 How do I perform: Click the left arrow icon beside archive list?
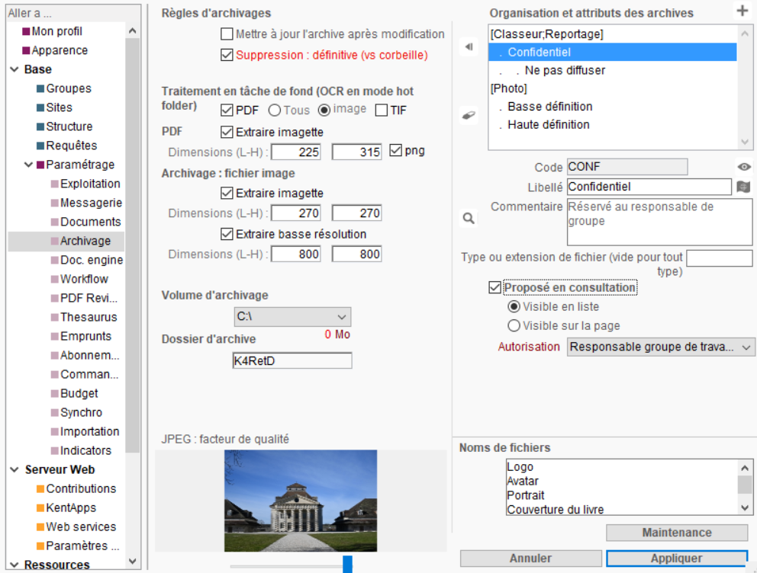click(469, 46)
